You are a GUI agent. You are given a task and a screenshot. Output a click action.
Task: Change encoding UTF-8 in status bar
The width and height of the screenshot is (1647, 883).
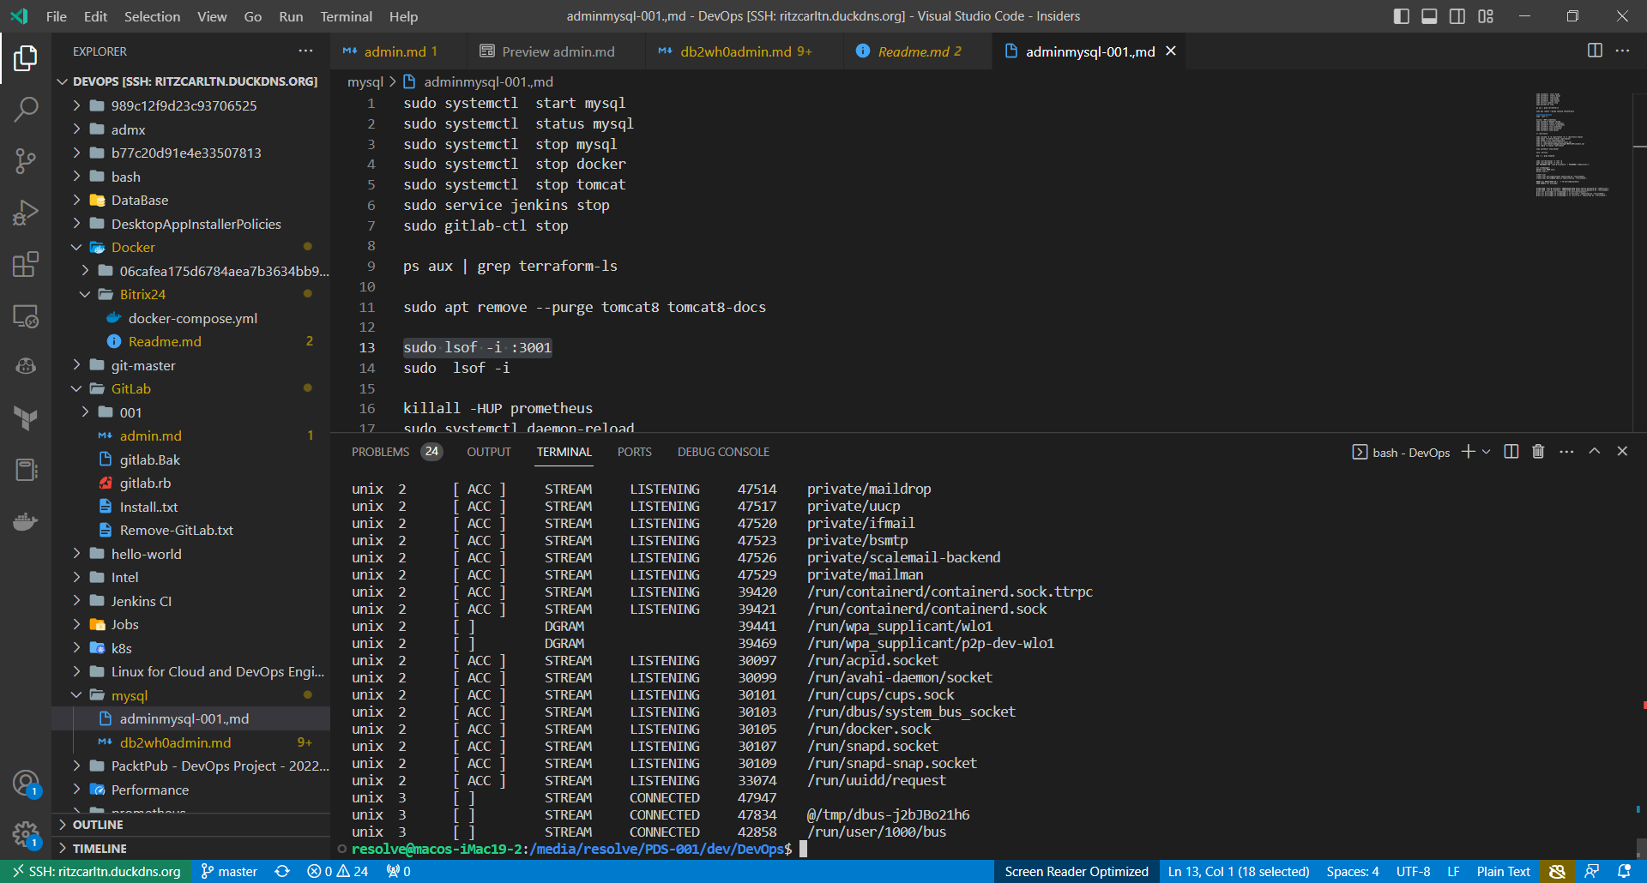coord(1413,871)
